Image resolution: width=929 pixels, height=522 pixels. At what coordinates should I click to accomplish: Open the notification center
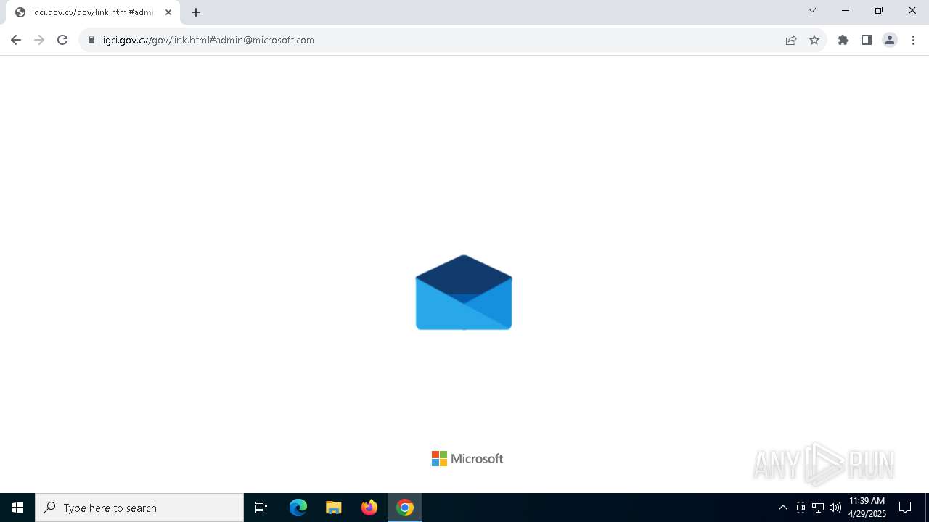[905, 507]
